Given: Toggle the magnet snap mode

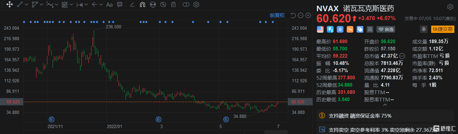Looking at the screenshot, I should click(142, 5).
